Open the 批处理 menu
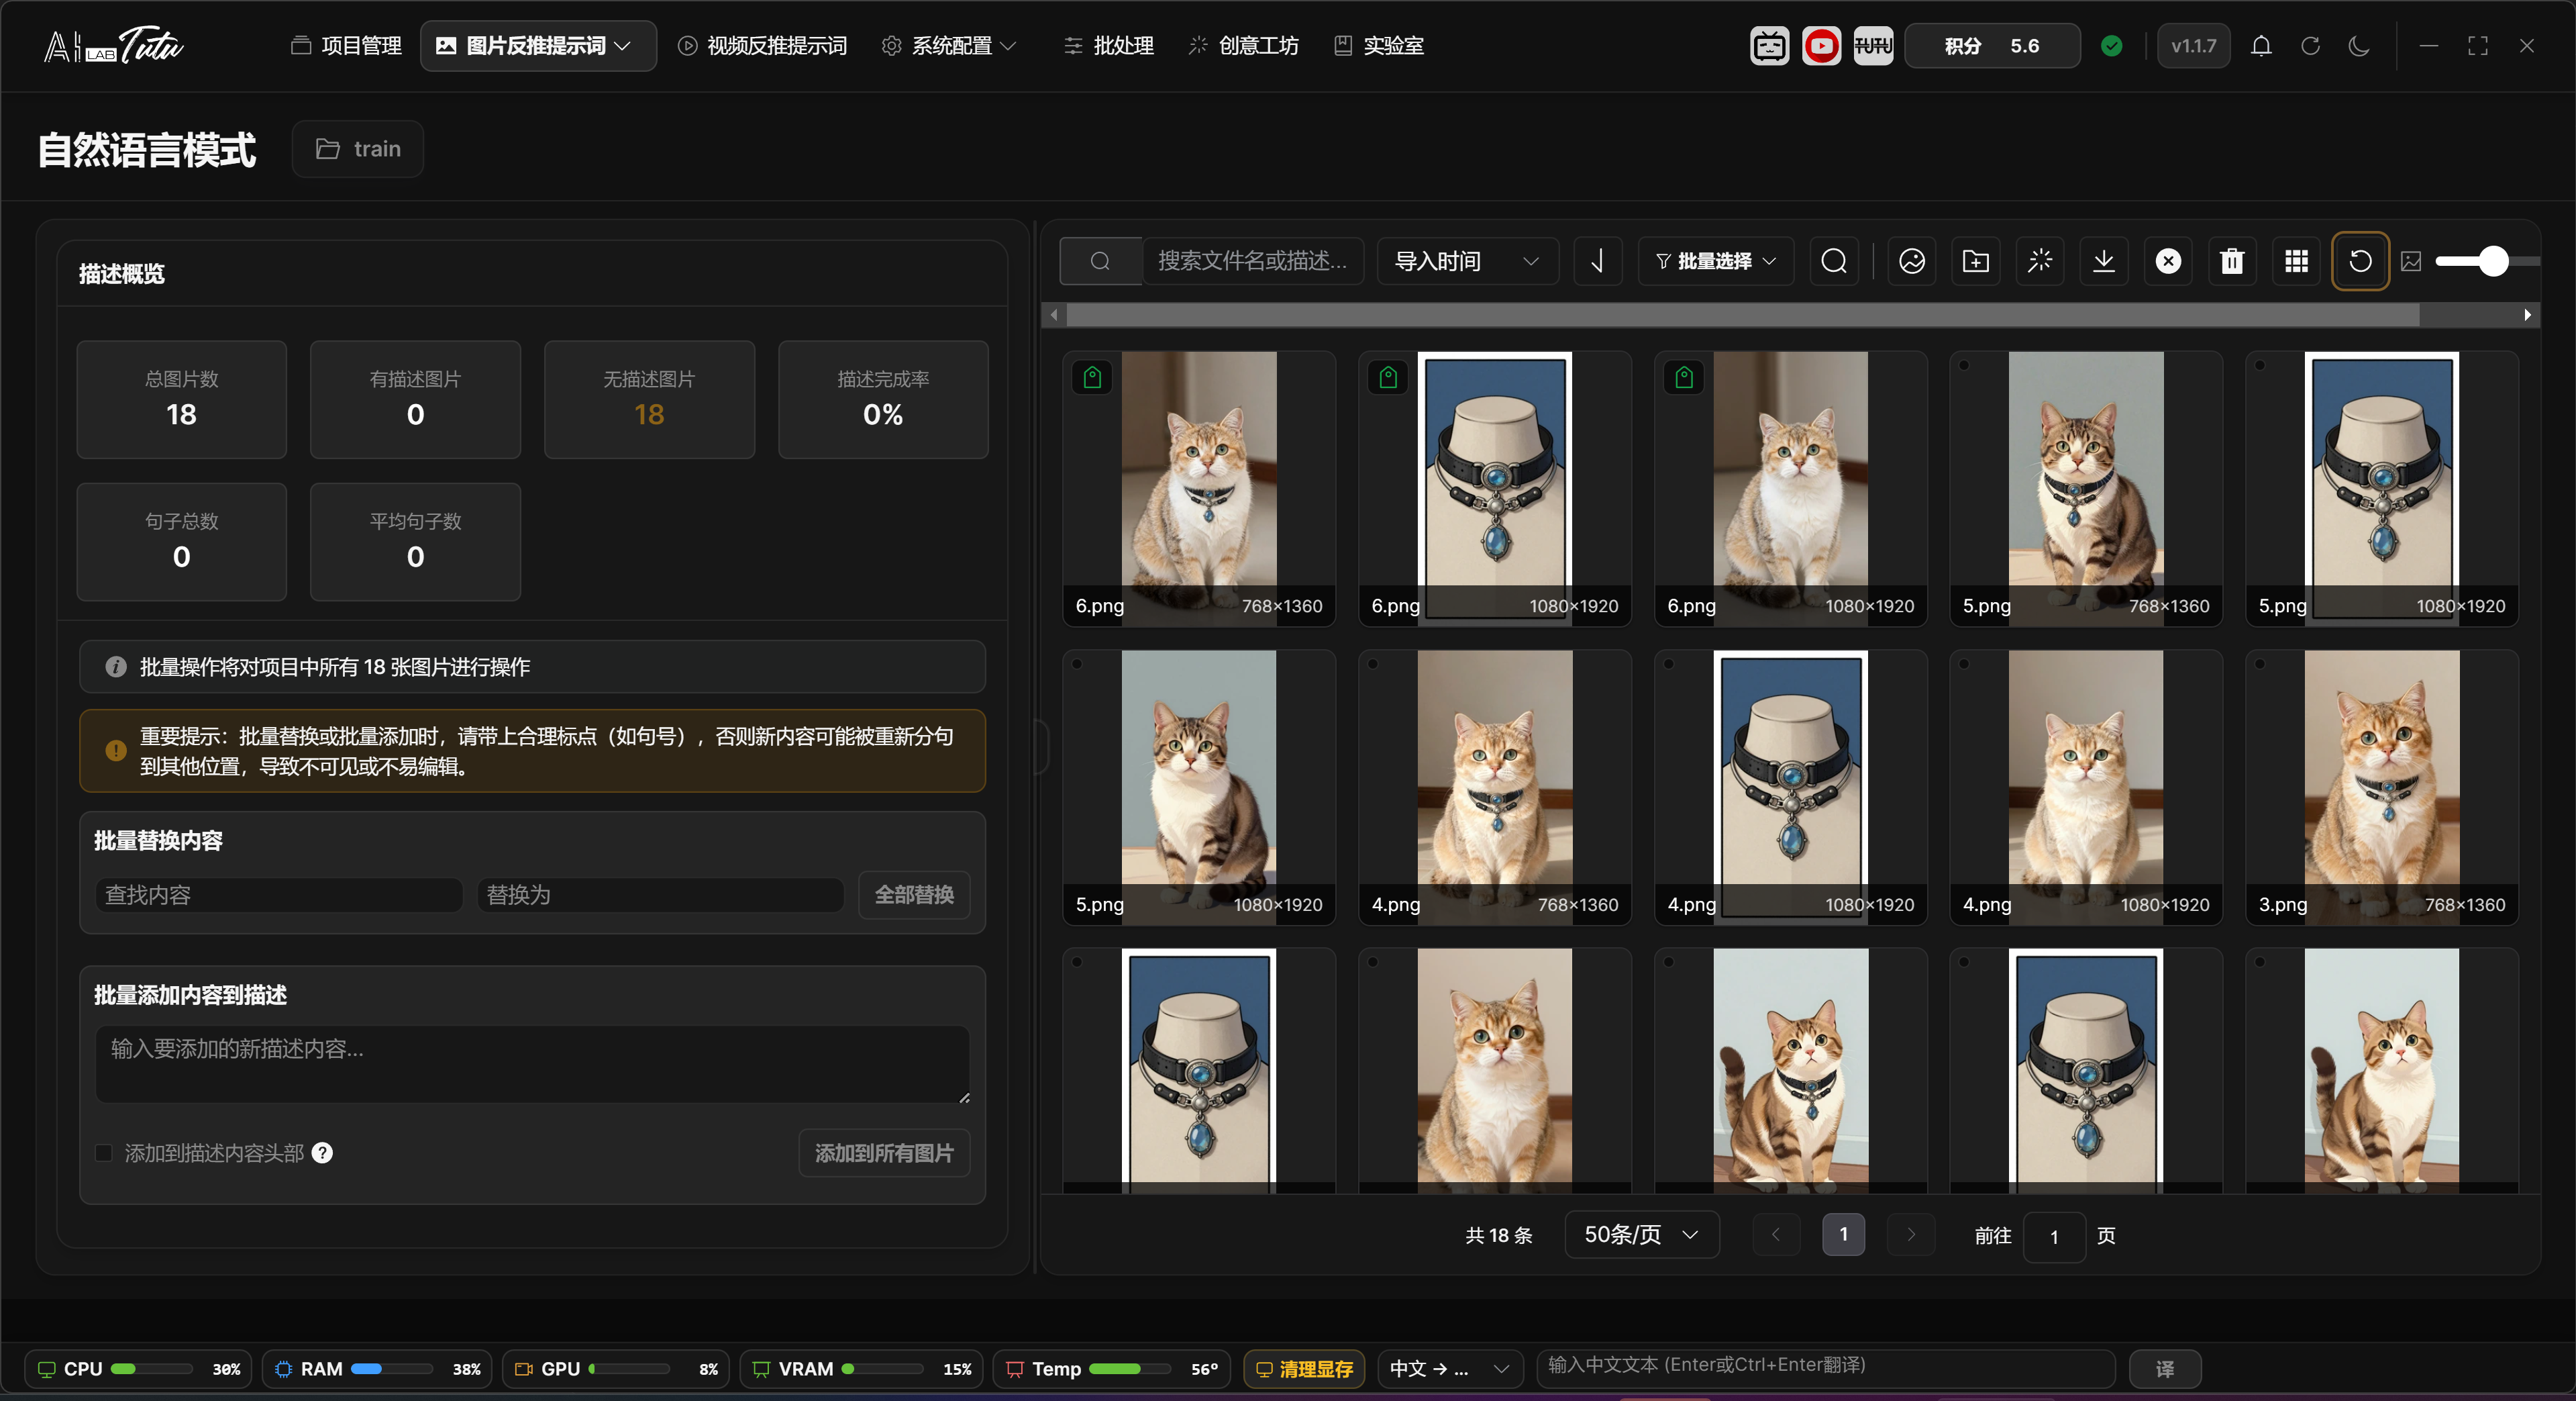Image resolution: width=2576 pixels, height=1401 pixels. 1108,46
